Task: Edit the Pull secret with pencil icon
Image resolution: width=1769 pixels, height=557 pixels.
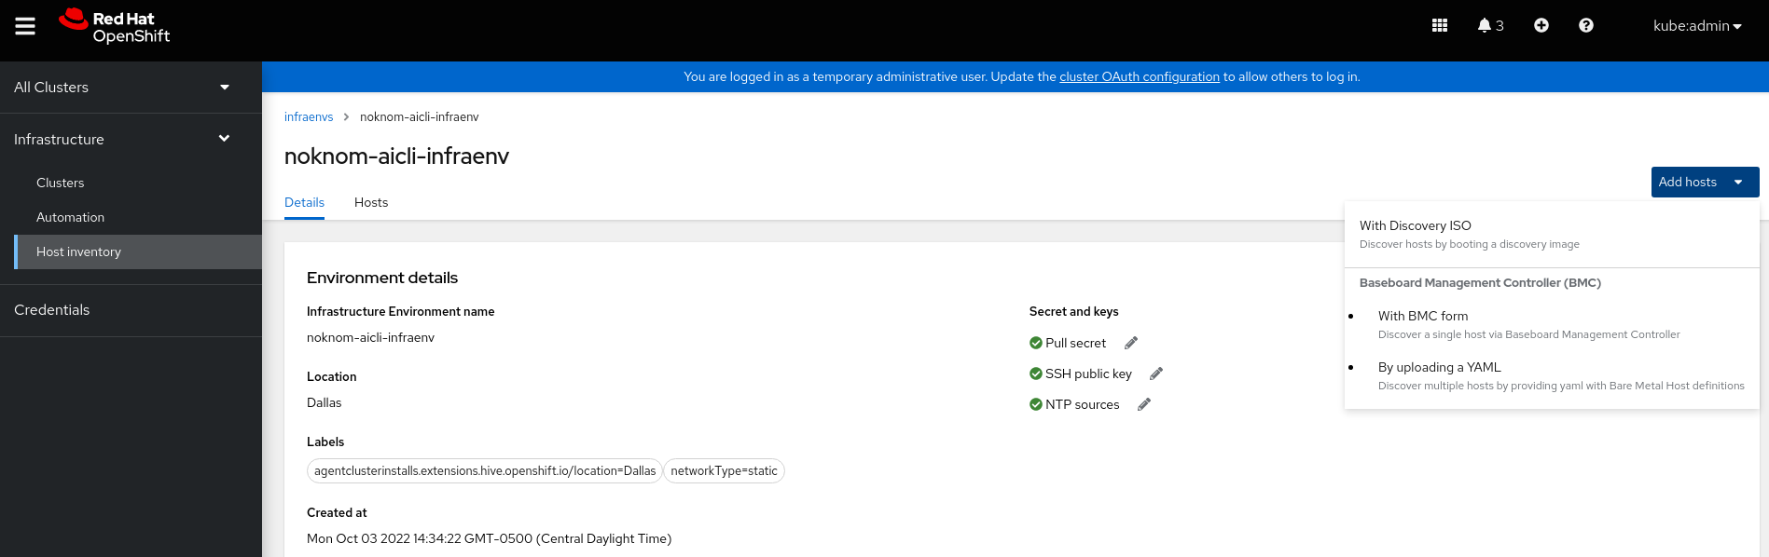Action: [1131, 343]
